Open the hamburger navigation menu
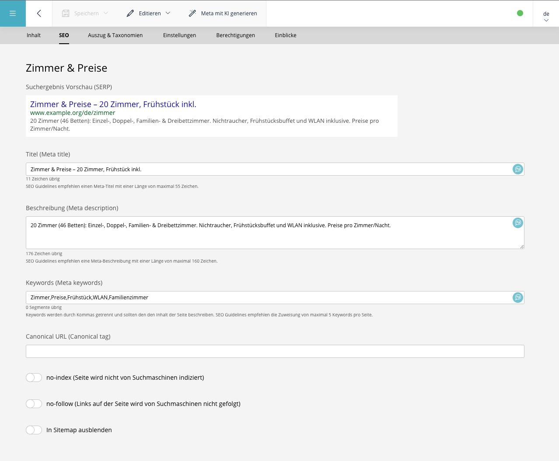The height and width of the screenshot is (461, 559). (x=13, y=14)
